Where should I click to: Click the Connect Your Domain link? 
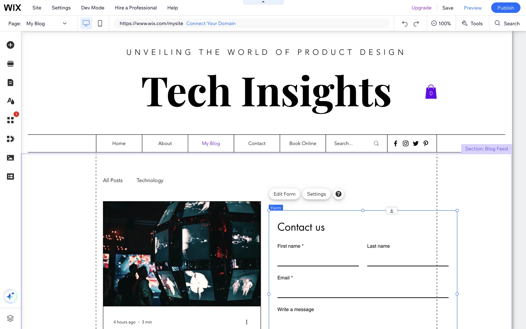211,24
